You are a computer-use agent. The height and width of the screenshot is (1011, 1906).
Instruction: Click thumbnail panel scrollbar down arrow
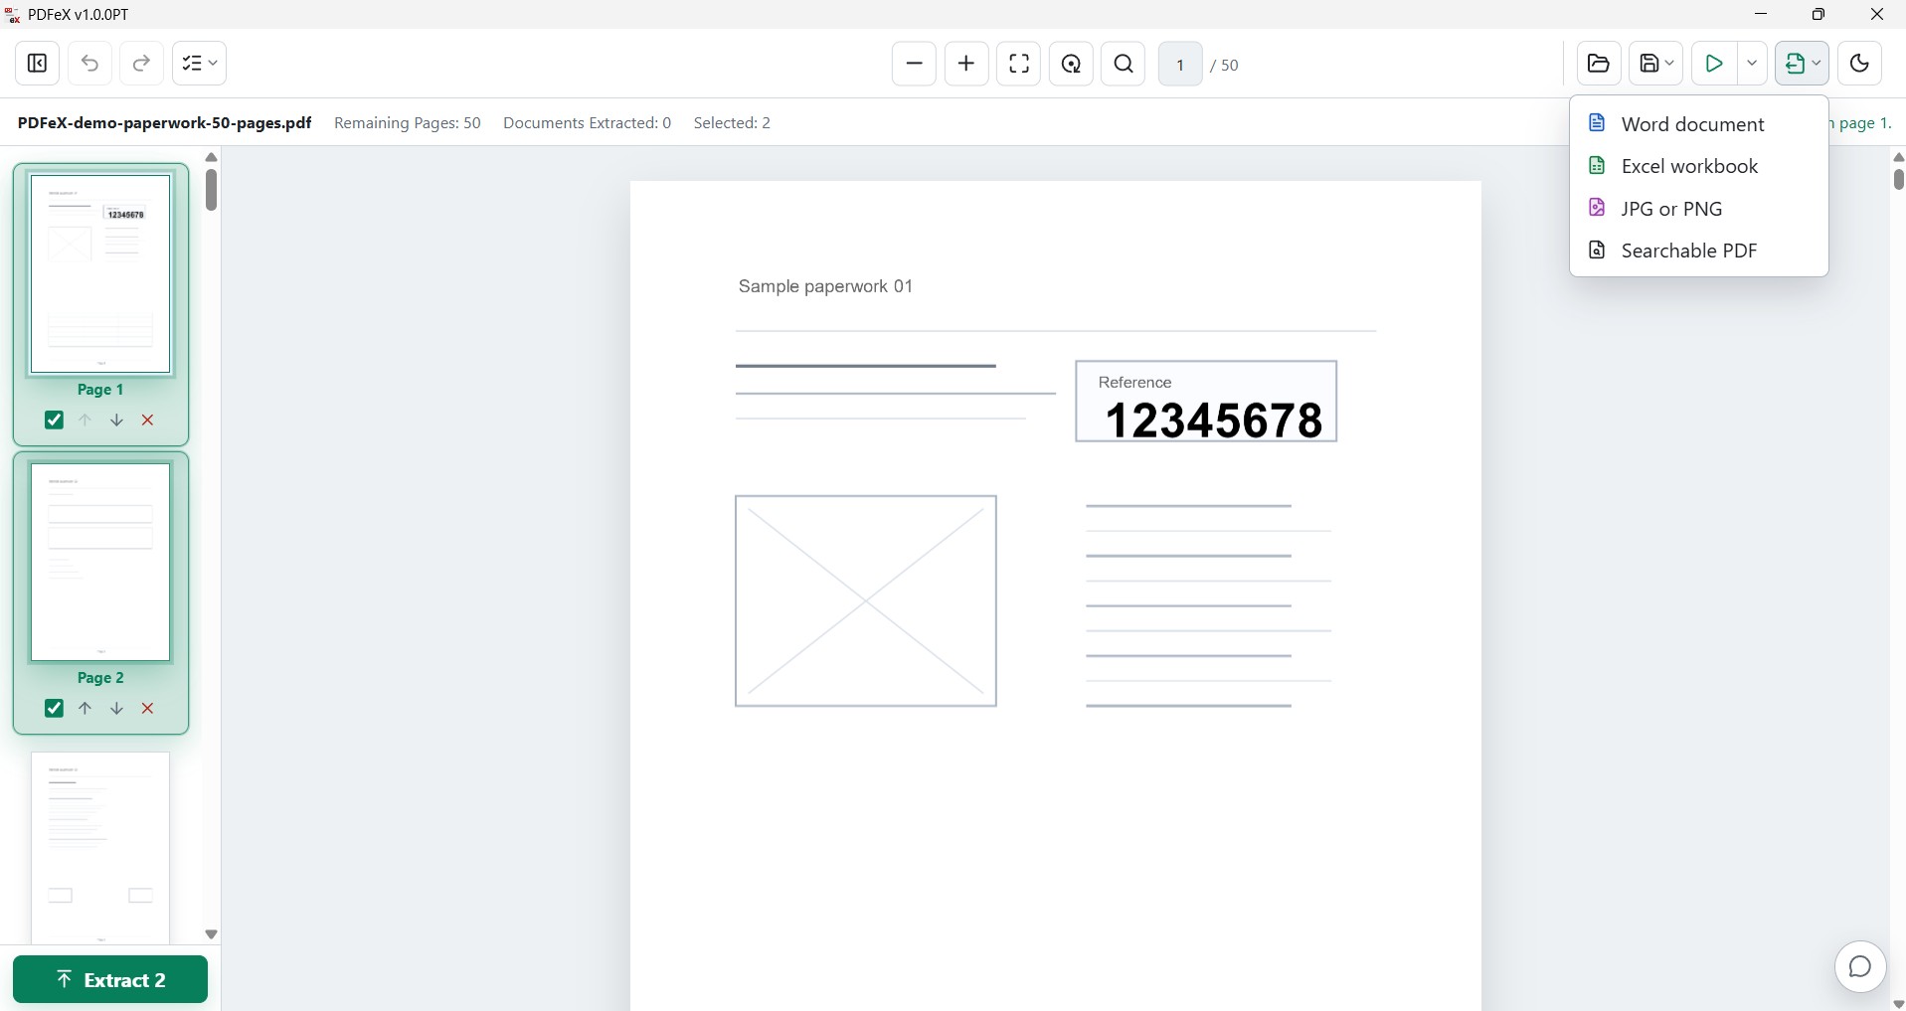(211, 934)
